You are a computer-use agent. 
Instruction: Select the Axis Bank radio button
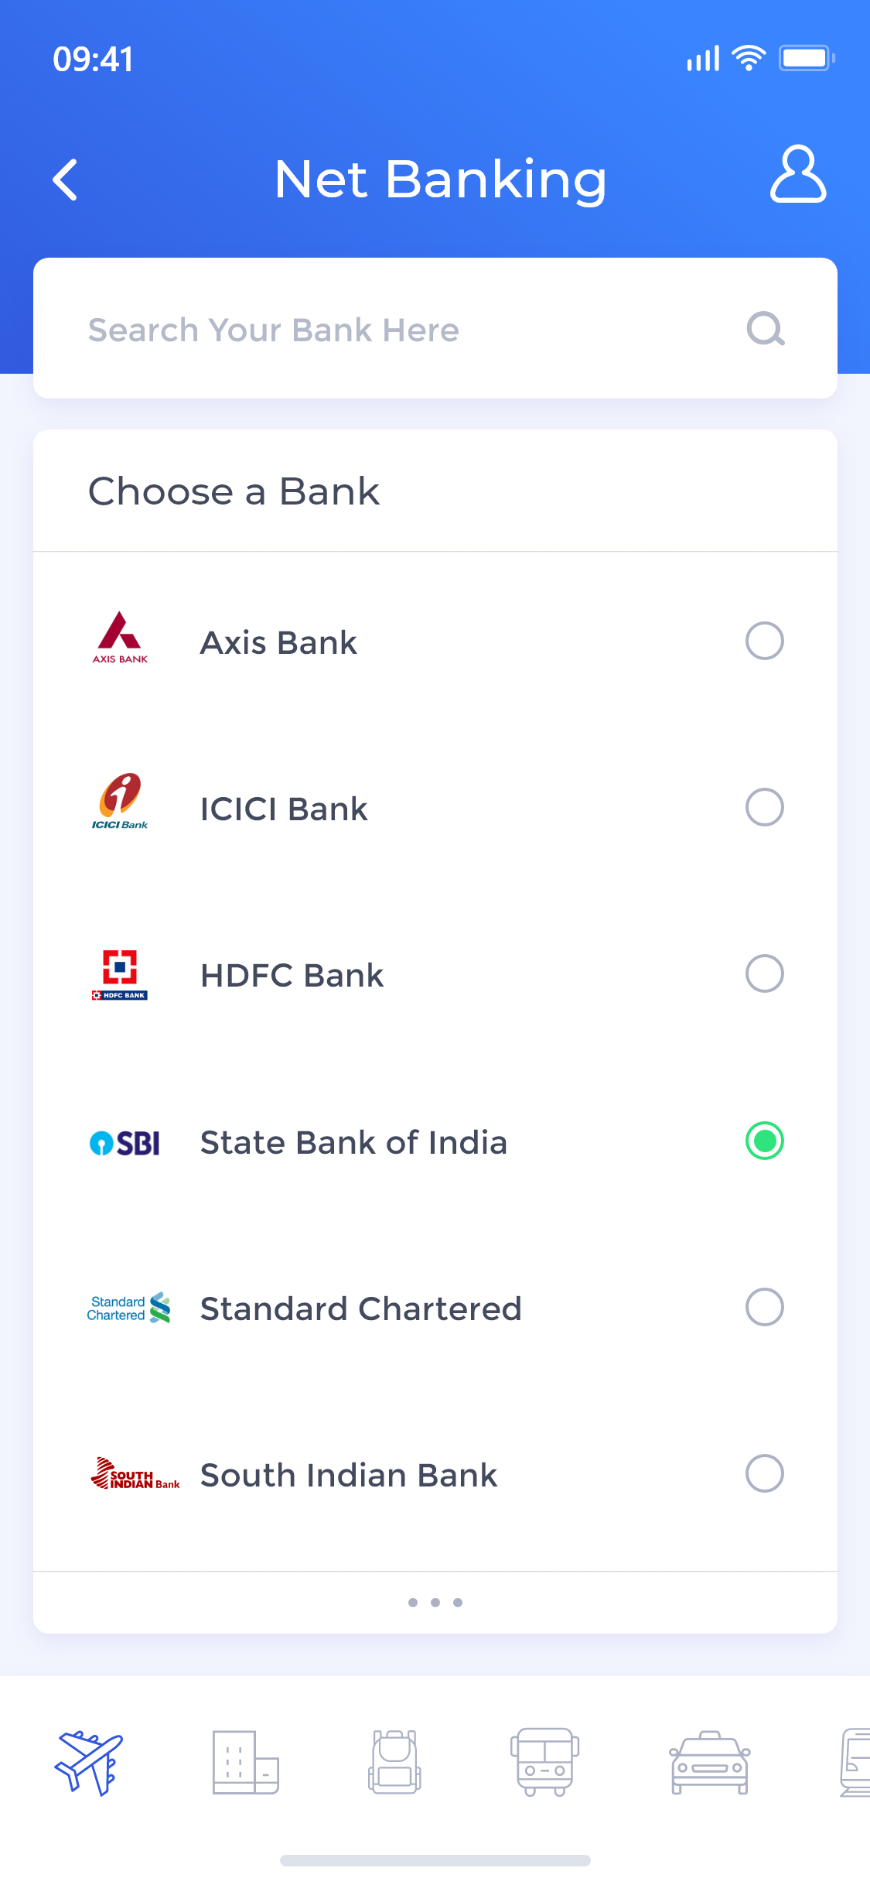coord(764,641)
